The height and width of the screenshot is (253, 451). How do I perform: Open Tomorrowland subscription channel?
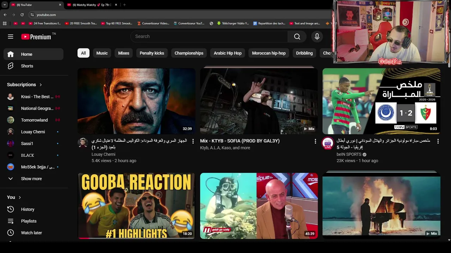coord(33,120)
